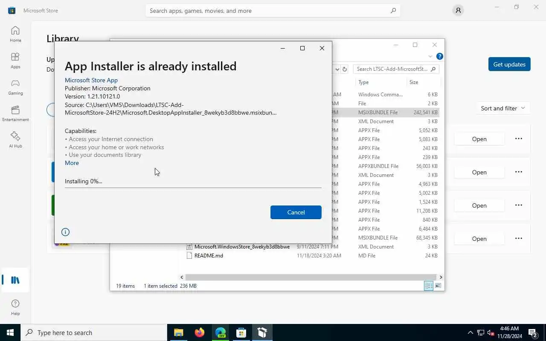
Task: Open Edge Dev from the taskbar
Action: pyautogui.click(x=220, y=332)
